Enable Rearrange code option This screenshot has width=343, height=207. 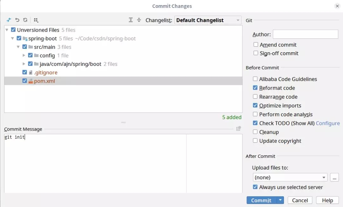tap(255, 96)
